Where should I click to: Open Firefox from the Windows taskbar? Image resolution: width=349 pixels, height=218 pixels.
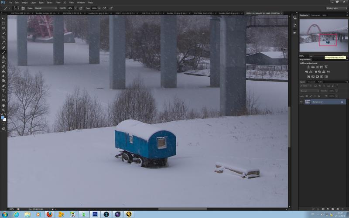click(49, 214)
